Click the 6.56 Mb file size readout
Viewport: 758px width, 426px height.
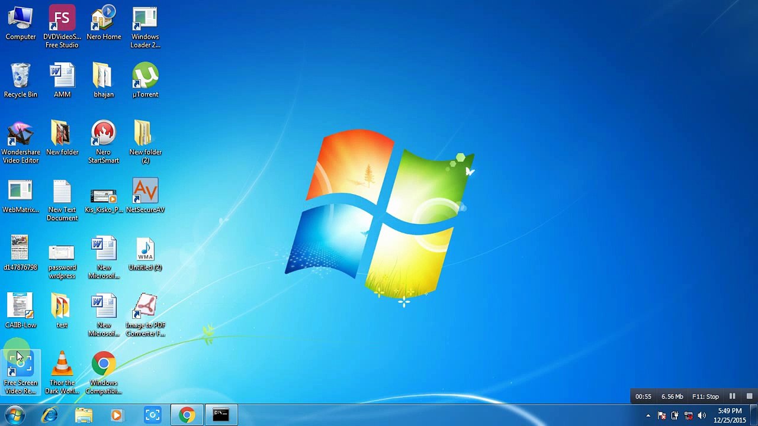pos(672,396)
